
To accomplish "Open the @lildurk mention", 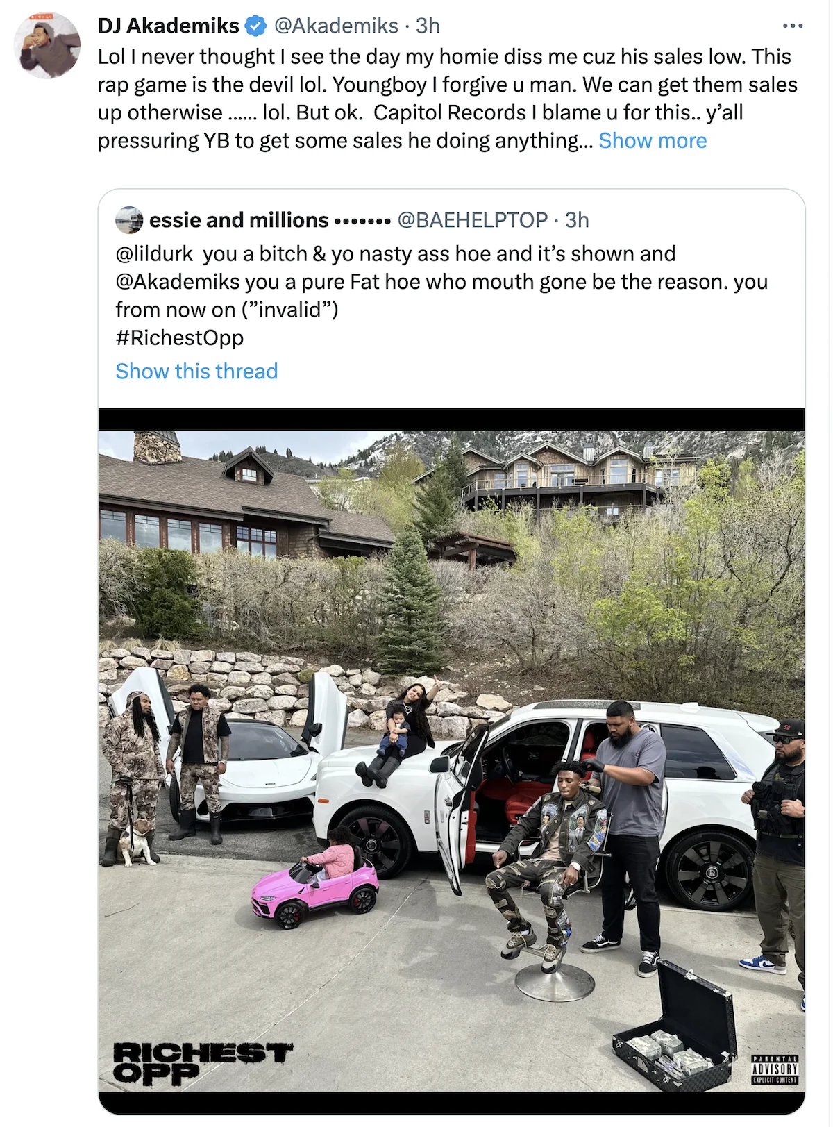I will click(x=154, y=254).
